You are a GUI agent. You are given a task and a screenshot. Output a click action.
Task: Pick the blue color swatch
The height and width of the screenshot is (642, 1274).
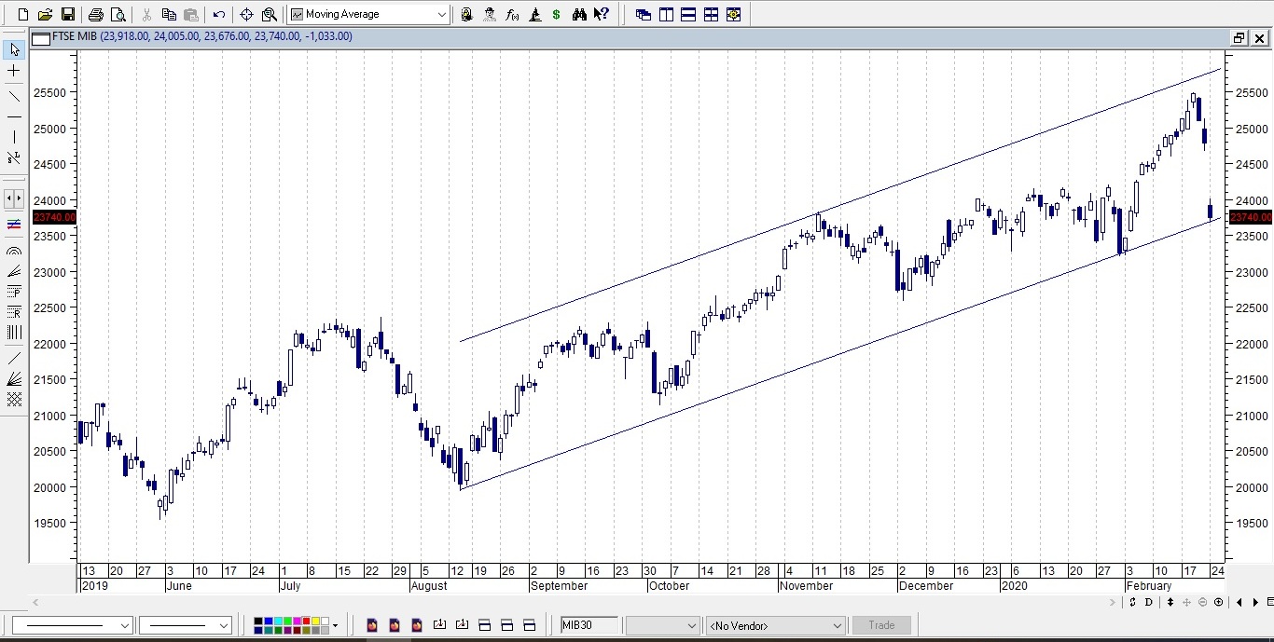point(268,622)
